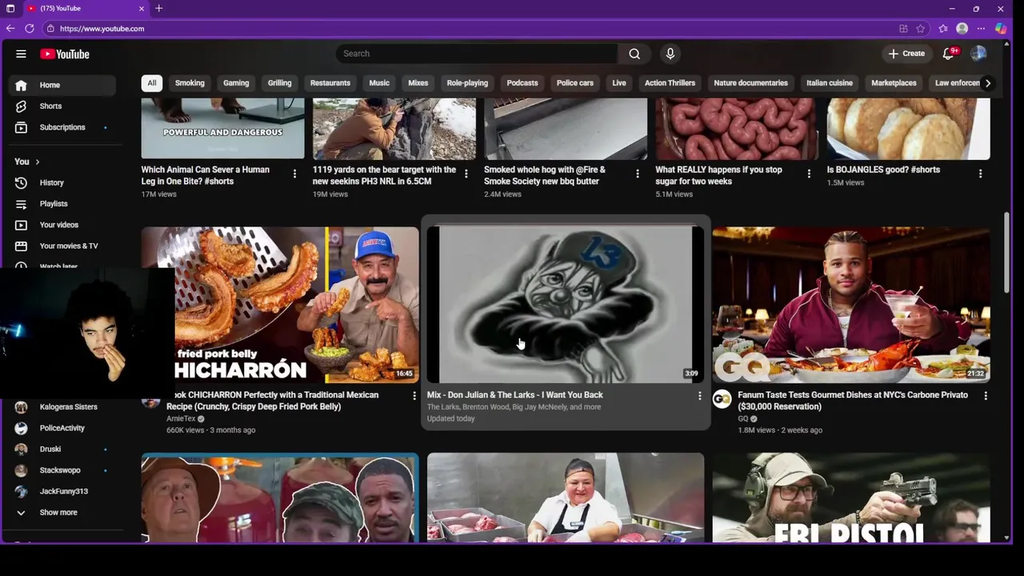Open the YouTube account avatar menu
Viewport: 1024px width, 576px height.
978,54
